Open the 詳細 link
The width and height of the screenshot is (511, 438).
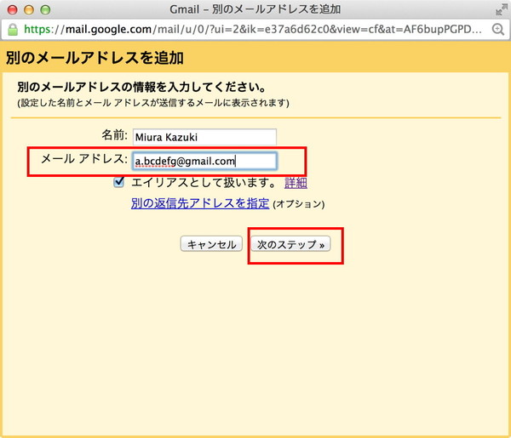pos(296,183)
